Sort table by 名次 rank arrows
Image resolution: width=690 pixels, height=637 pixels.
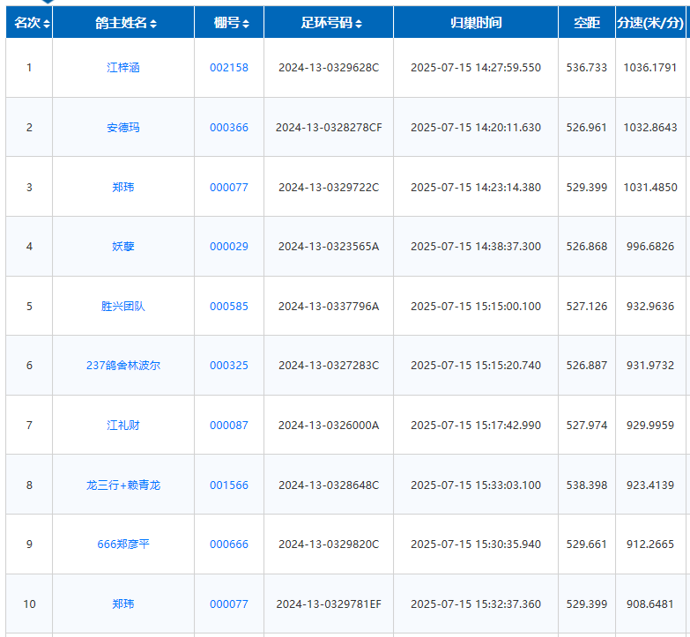[x=47, y=24]
